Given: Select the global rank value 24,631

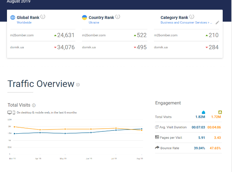Looking at the screenshot, I should pos(66,35).
